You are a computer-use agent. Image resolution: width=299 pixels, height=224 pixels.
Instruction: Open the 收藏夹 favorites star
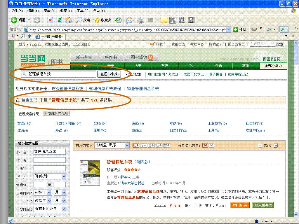tap(102, 20)
